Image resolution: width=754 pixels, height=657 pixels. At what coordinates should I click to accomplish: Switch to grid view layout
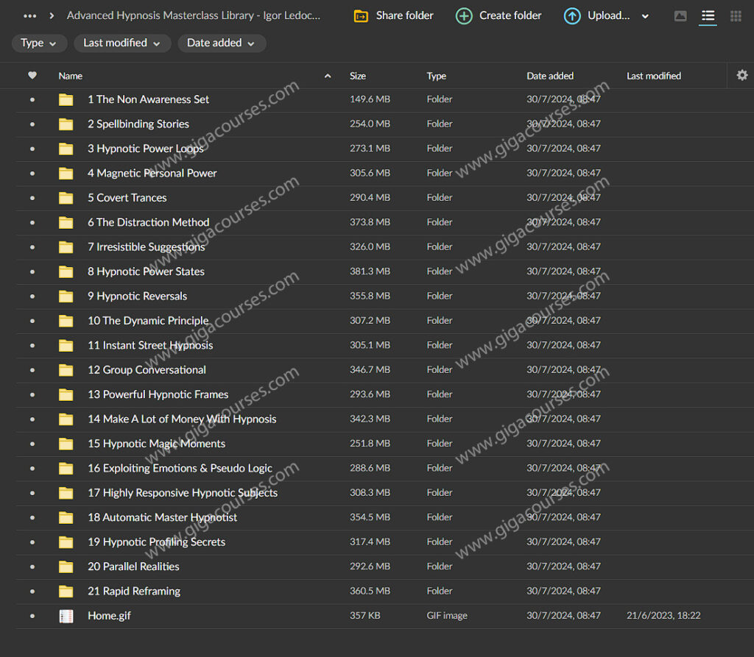point(736,16)
